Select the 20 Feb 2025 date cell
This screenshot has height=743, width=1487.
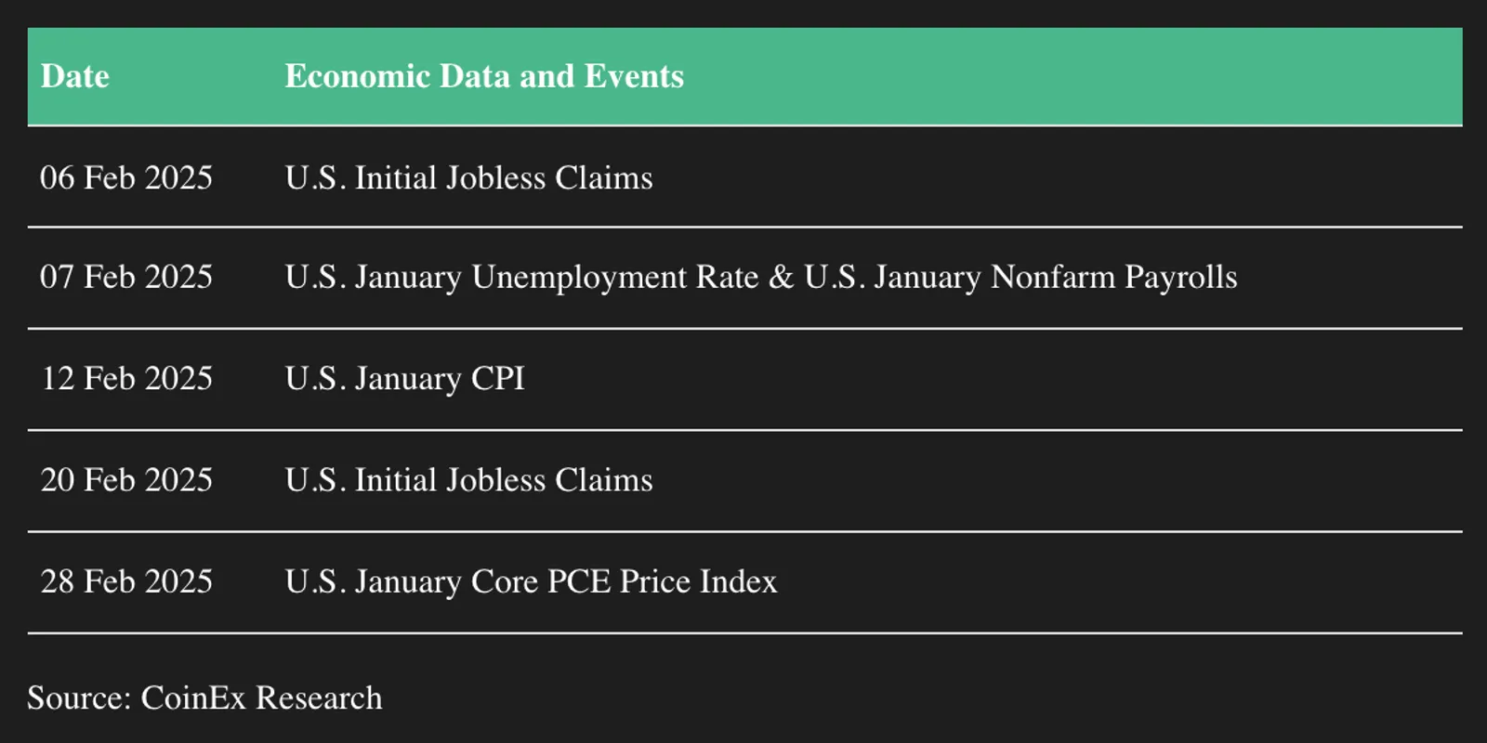(x=126, y=479)
